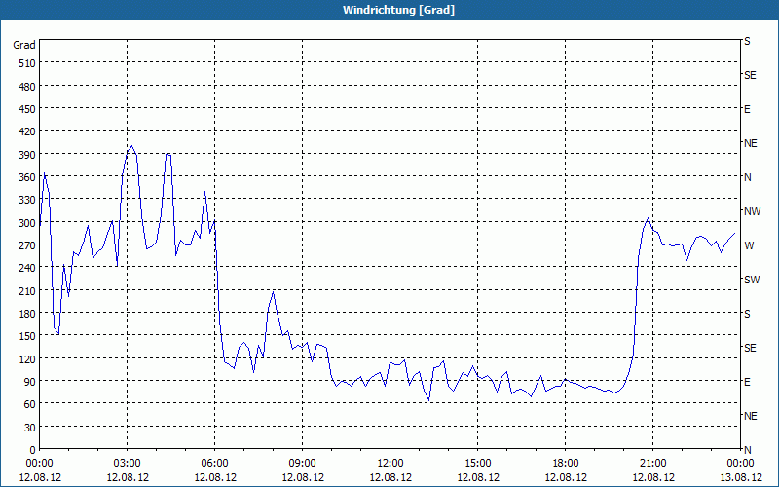Screen dimensions: 779x487
Task: Select the 150 value on the left axis
Action: (x=27, y=336)
